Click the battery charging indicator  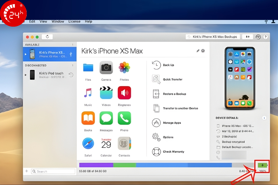pyautogui.click(x=262, y=165)
